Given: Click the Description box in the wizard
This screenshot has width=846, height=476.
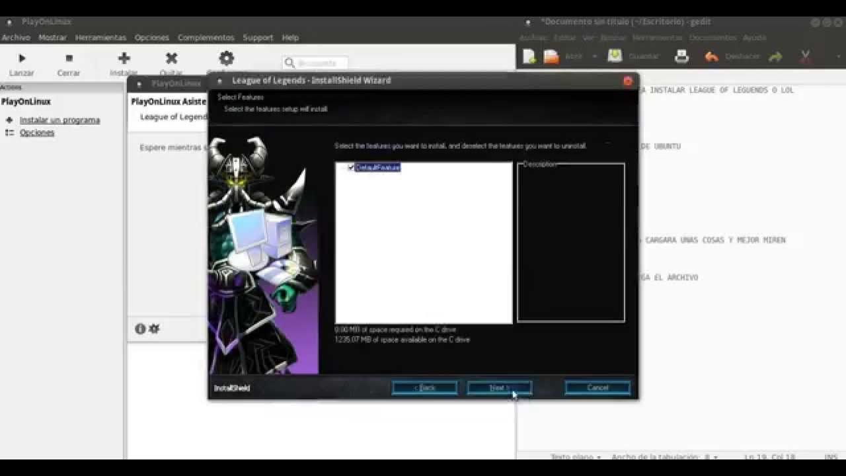Looking at the screenshot, I should [x=571, y=243].
